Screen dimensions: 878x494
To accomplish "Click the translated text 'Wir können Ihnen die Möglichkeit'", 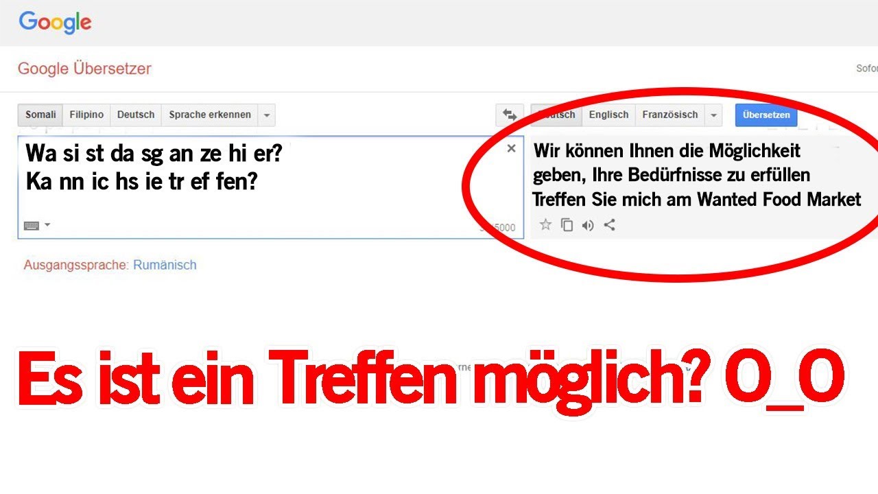I will pyautogui.click(x=667, y=150).
